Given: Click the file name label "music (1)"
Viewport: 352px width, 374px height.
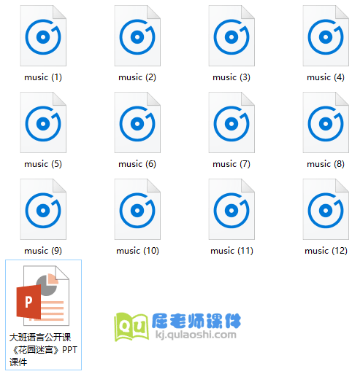Looking at the screenshot, I should coord(43,77).
